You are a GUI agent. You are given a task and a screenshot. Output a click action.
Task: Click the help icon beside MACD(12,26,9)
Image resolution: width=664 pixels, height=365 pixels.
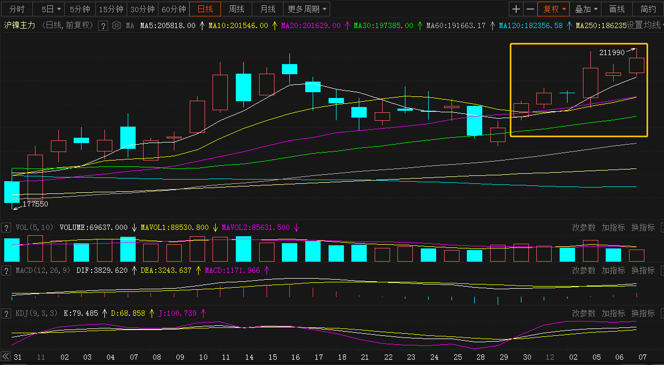(6, 271)
